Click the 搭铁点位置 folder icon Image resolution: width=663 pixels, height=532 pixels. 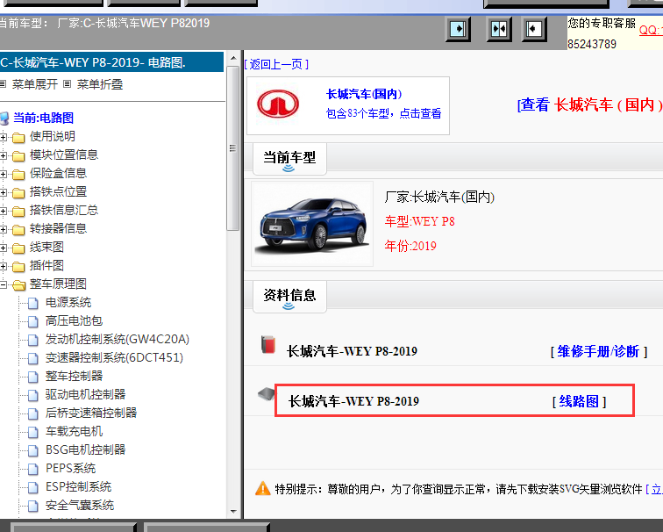18,192
